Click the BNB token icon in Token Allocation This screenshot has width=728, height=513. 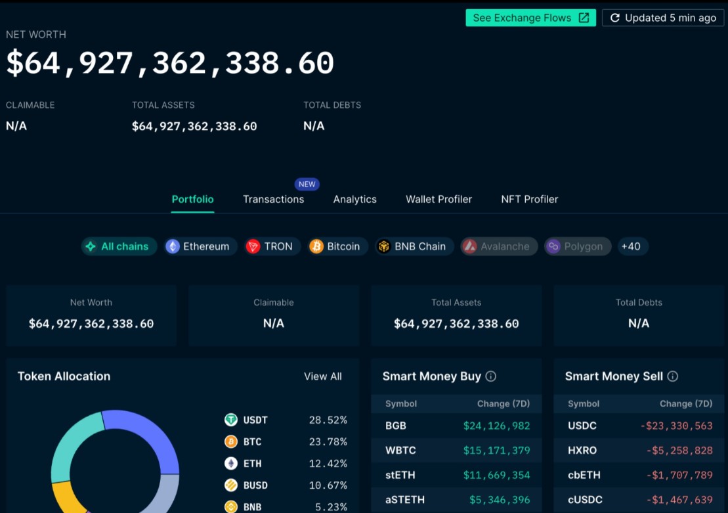tap(231, 506)
